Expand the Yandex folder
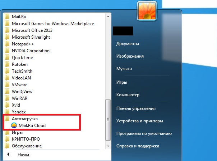217x161 pixels. (x=19, y=112)
